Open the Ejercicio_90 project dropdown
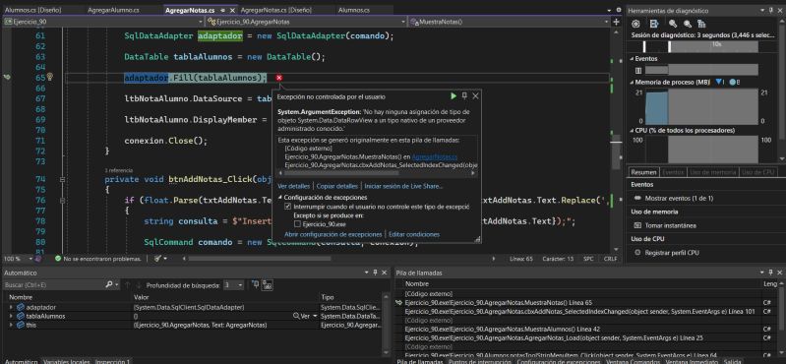Screen dimensions: 786x364 point(200,22)
